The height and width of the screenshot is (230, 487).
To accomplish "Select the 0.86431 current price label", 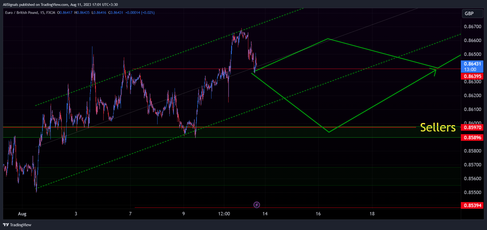I will tap(472, 67).
